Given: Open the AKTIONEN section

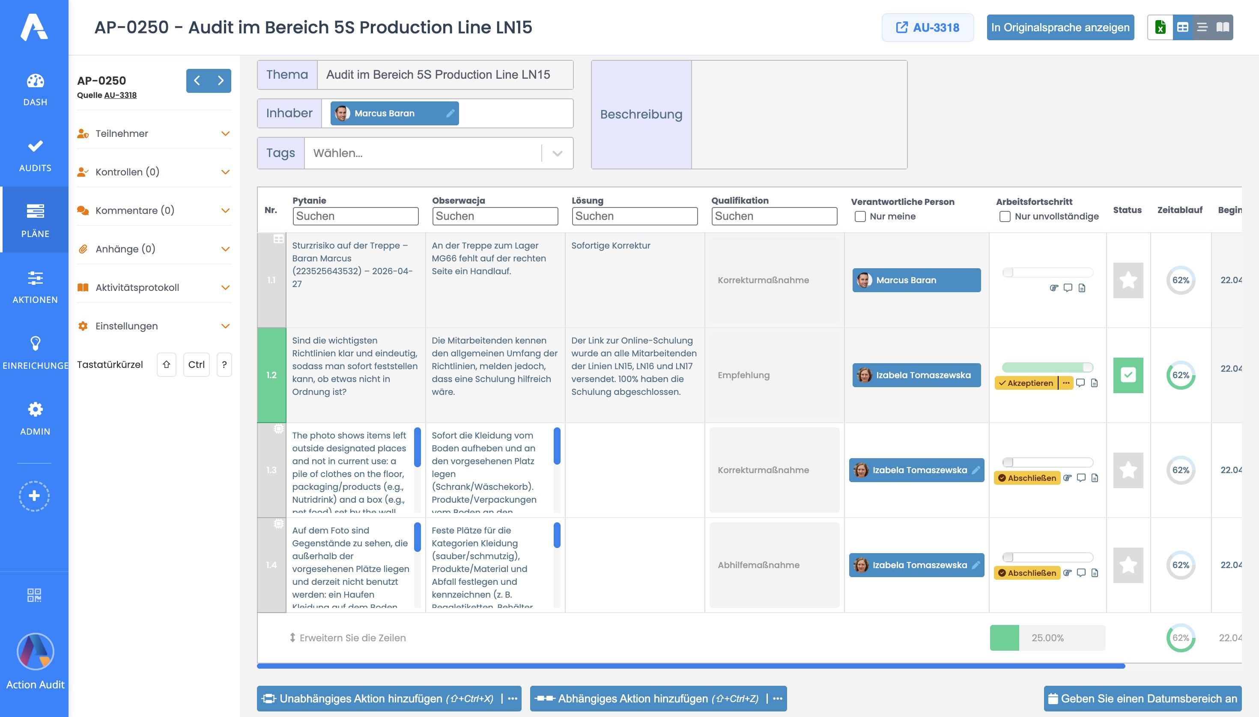Looking at the screenshot, I should [35, 287].
